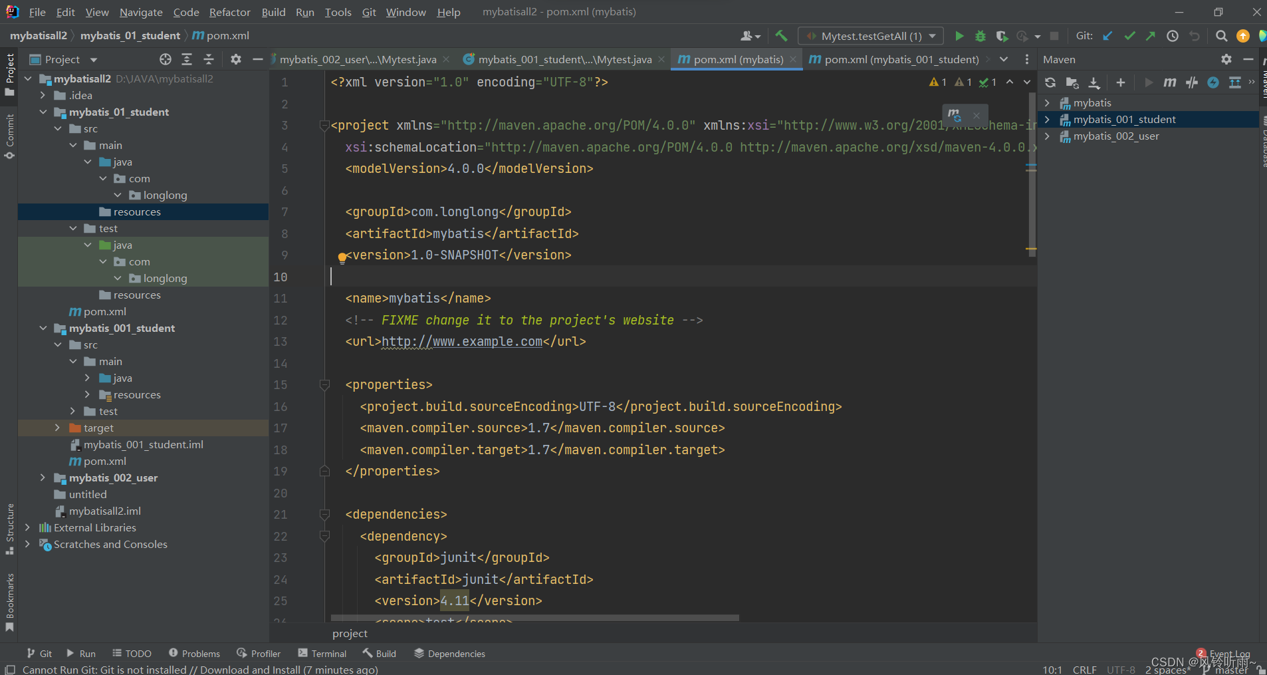Toggle the Structure side tool window tab

click(9, 528)
